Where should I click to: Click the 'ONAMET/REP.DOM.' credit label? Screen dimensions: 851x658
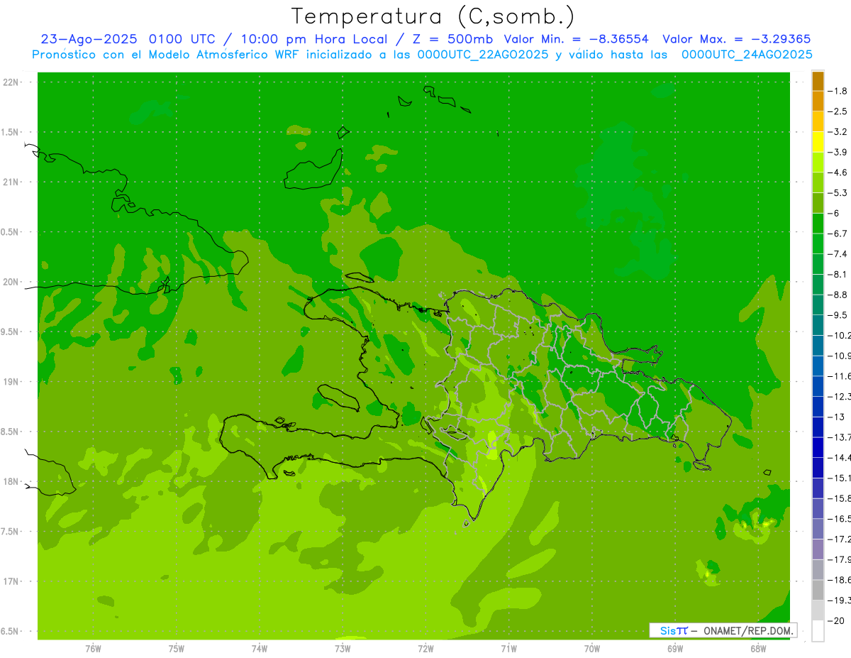point(747,630)
